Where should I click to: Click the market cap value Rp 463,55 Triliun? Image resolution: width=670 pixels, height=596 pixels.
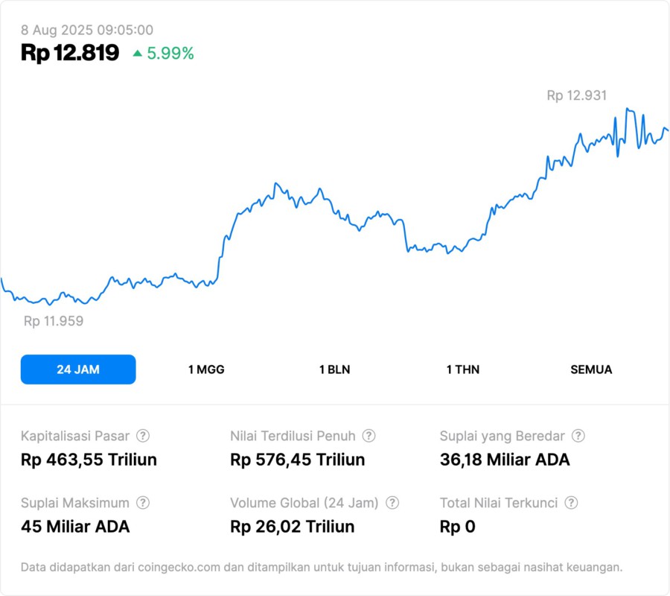[x=89, y=460]
